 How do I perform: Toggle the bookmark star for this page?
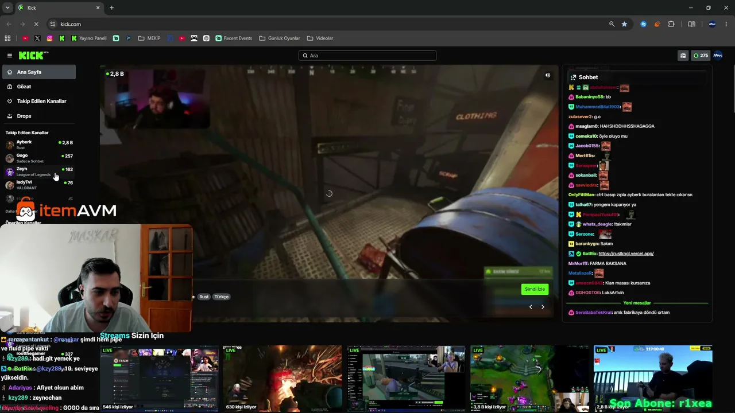pyautogui.click(x=624, y=24)
